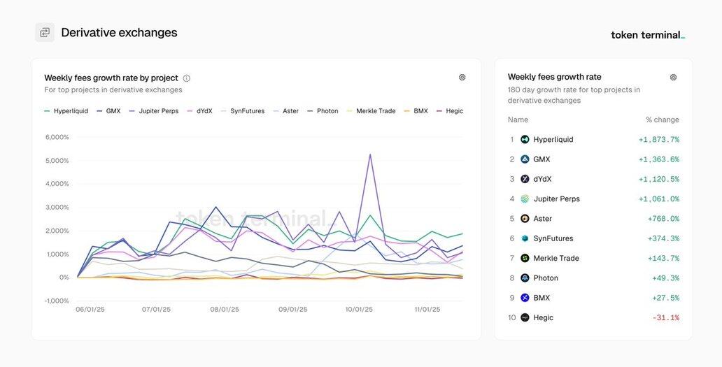Open chart settings gear icon

click(x=462, y=78)
